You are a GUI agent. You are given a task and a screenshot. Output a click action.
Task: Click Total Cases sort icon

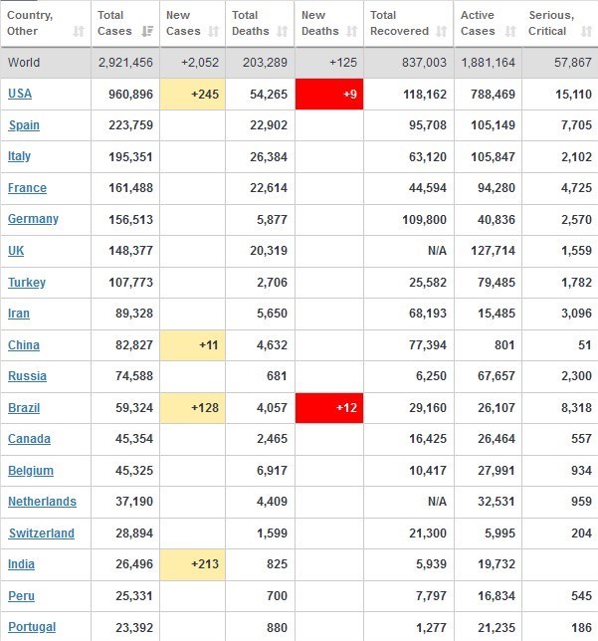tap(147, 31)
